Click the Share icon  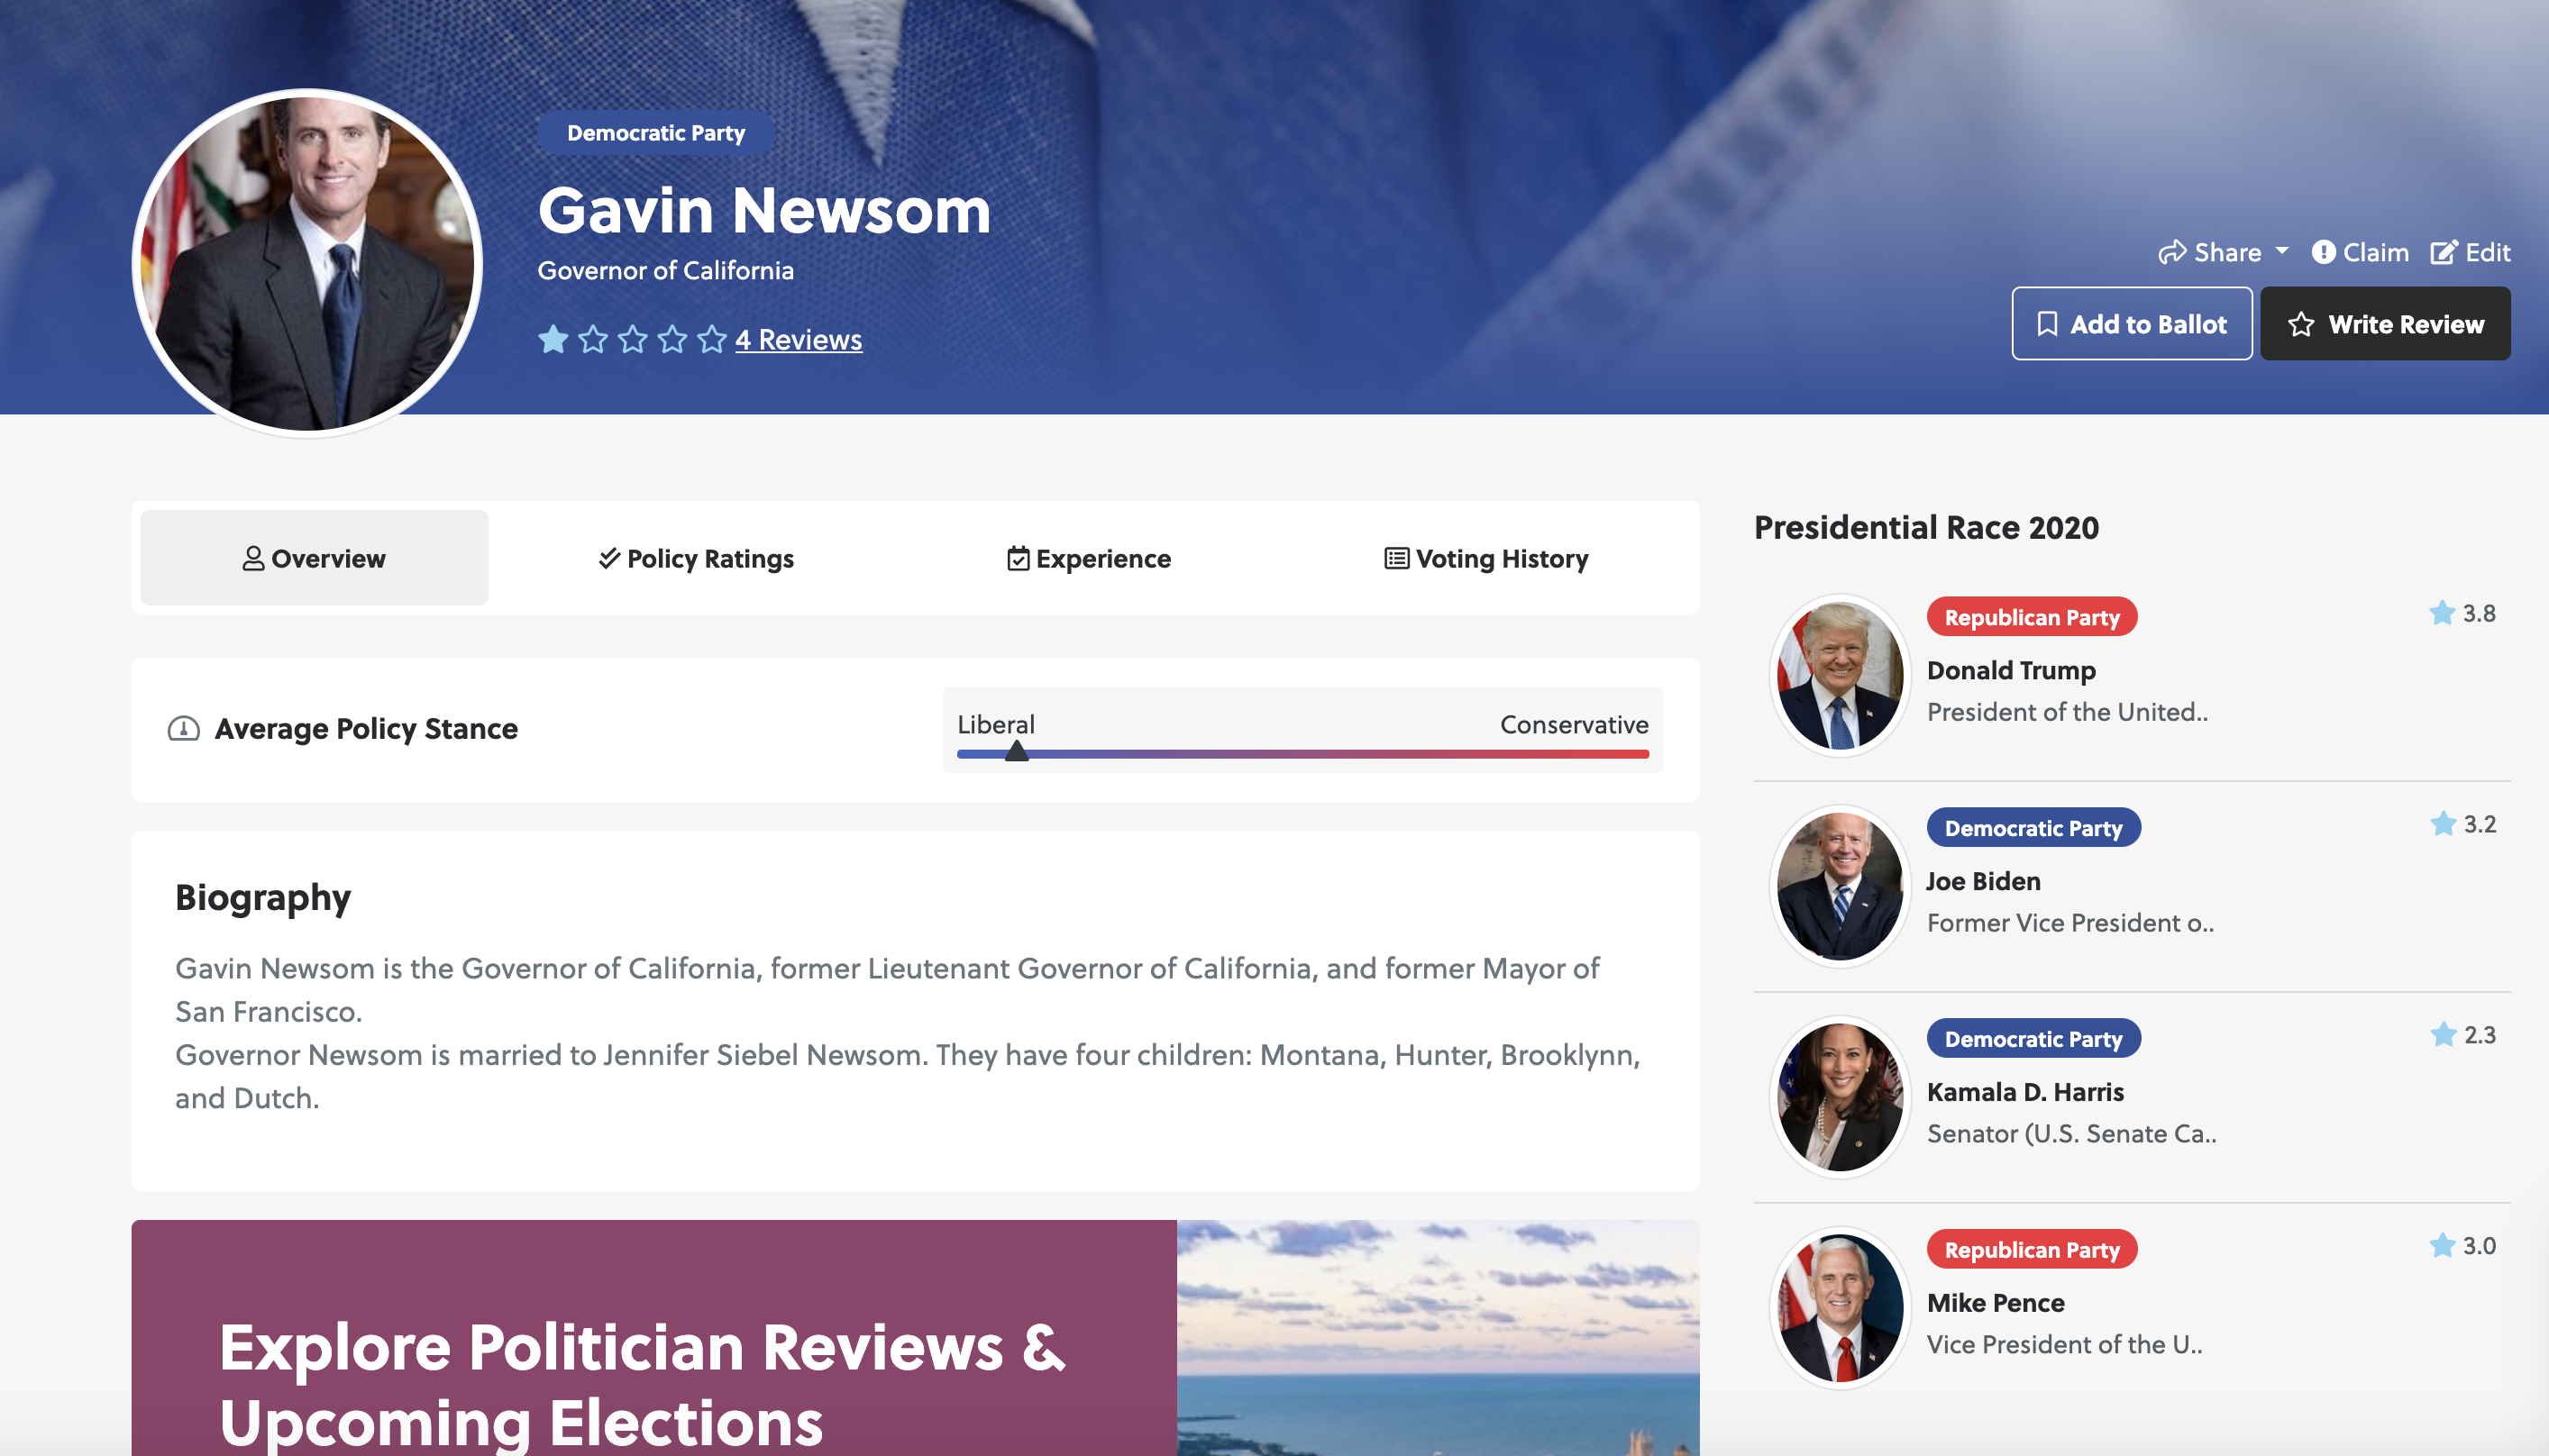pyautogui.click(x=2173, y=252)
